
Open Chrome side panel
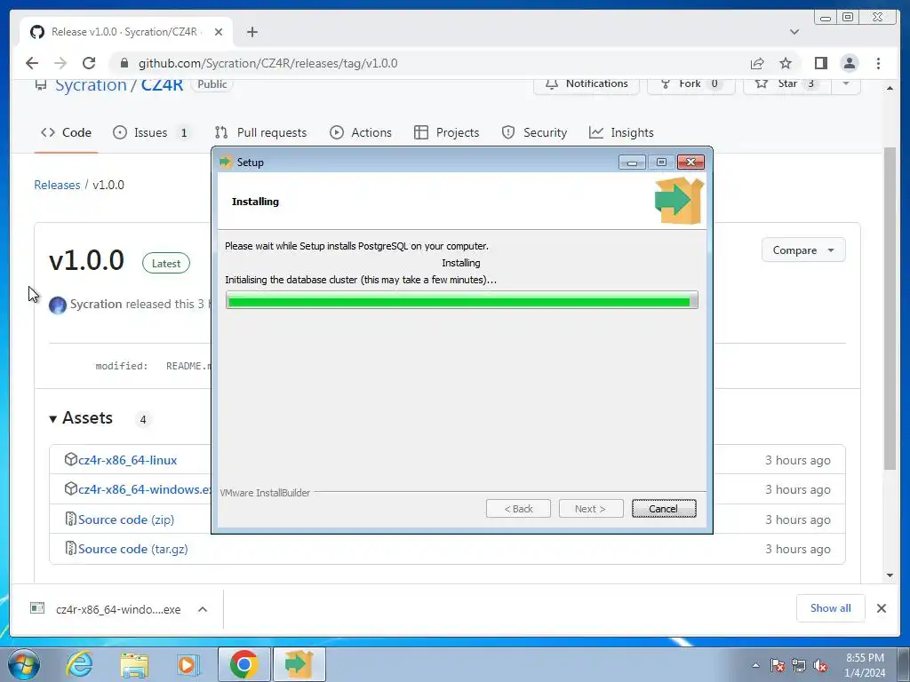820,63
